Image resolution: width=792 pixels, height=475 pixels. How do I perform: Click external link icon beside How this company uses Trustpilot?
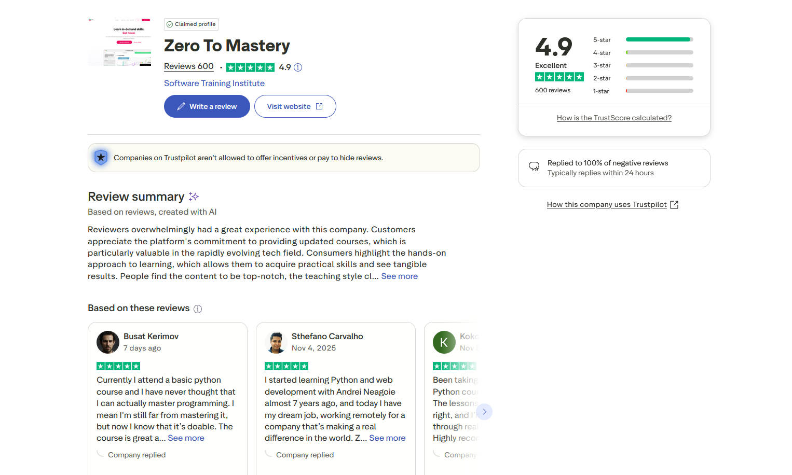pyautogui.click(x=674, y=205)
